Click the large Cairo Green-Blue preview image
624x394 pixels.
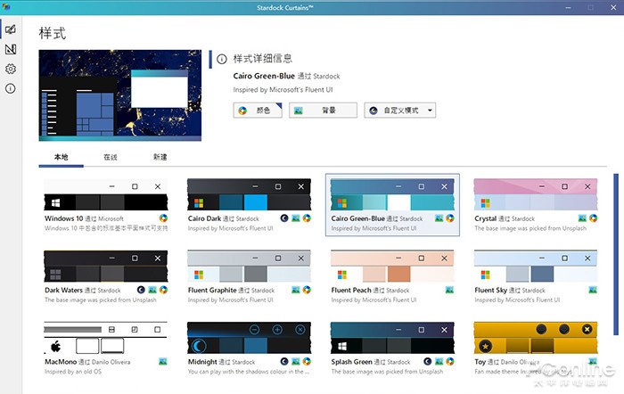tap(120, 95)
